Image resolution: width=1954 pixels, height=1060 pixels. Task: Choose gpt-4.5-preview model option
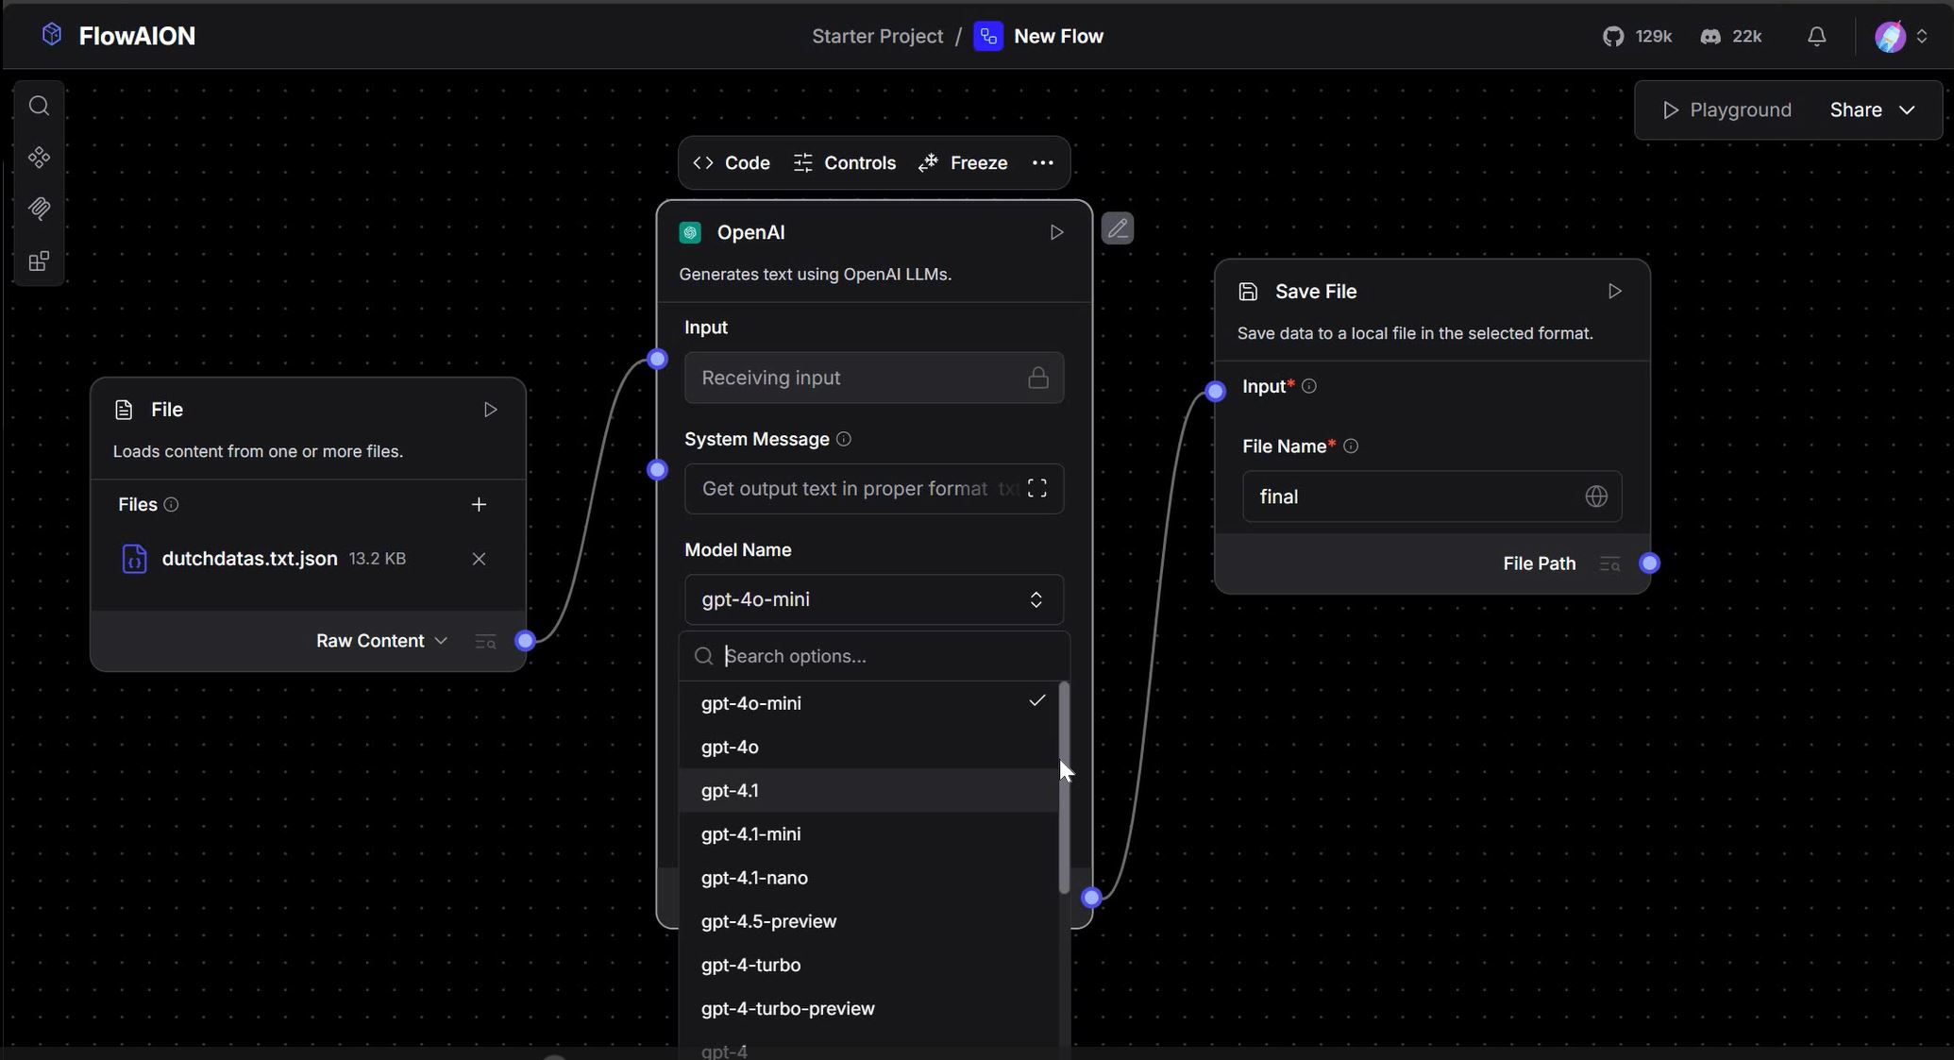tap(868, 921)
